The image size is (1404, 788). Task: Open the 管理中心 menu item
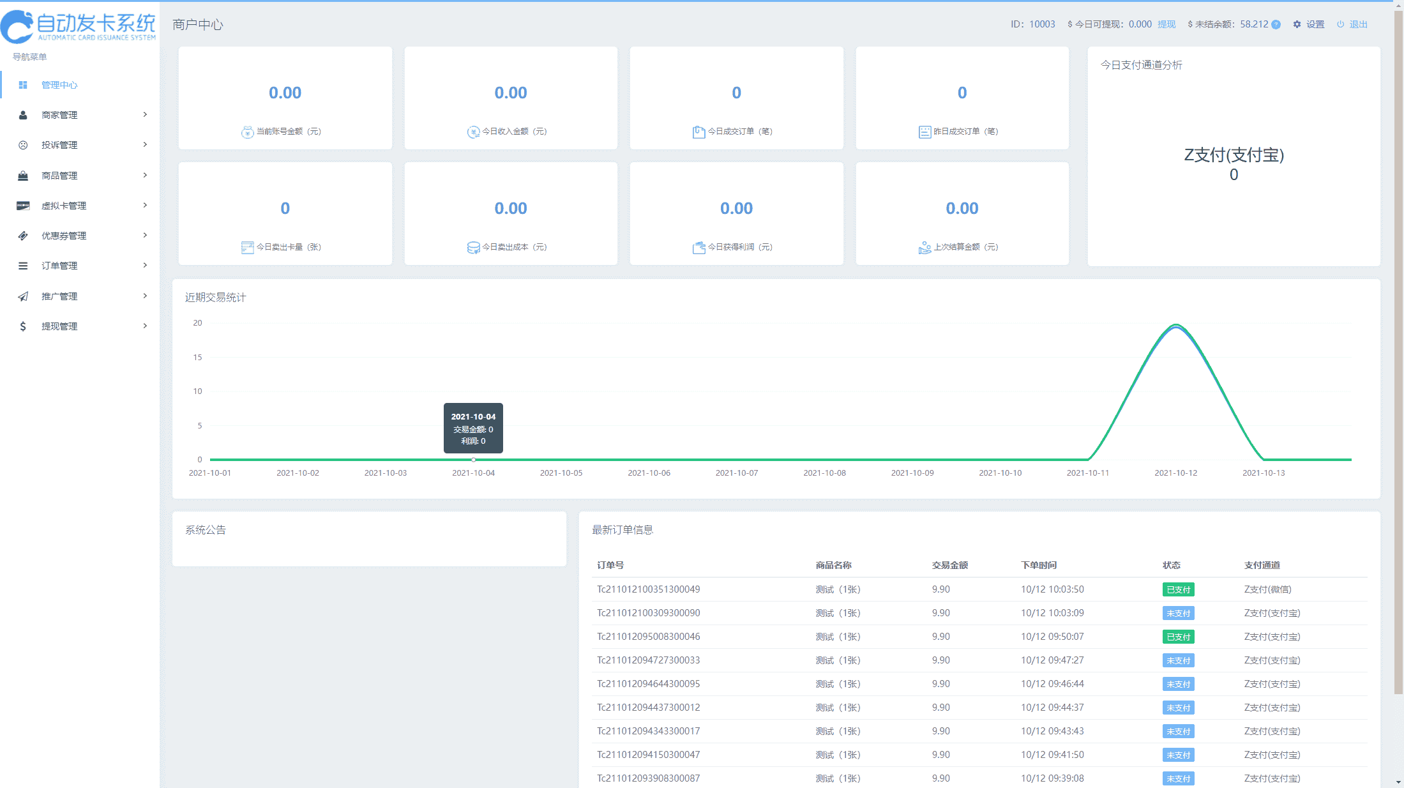[x=59, y=85]
